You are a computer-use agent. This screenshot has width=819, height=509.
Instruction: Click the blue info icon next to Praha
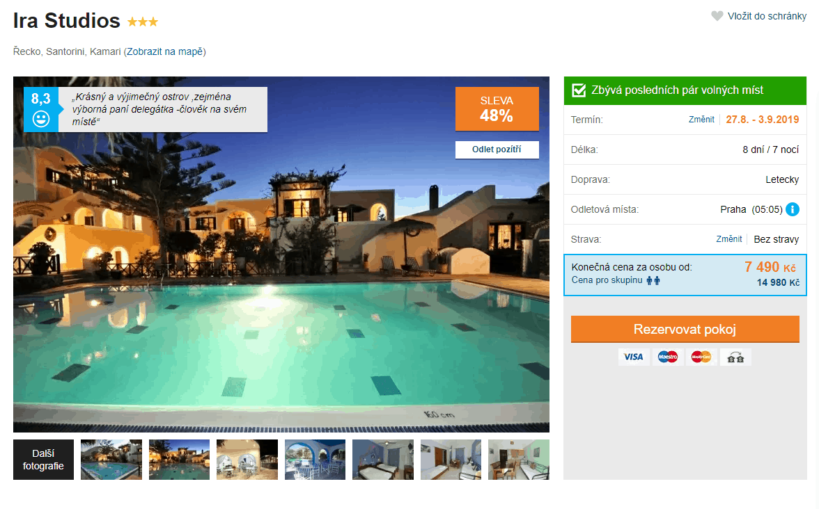click(793, 209)
